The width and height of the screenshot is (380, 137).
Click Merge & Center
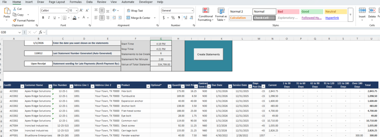coord(138,18)
